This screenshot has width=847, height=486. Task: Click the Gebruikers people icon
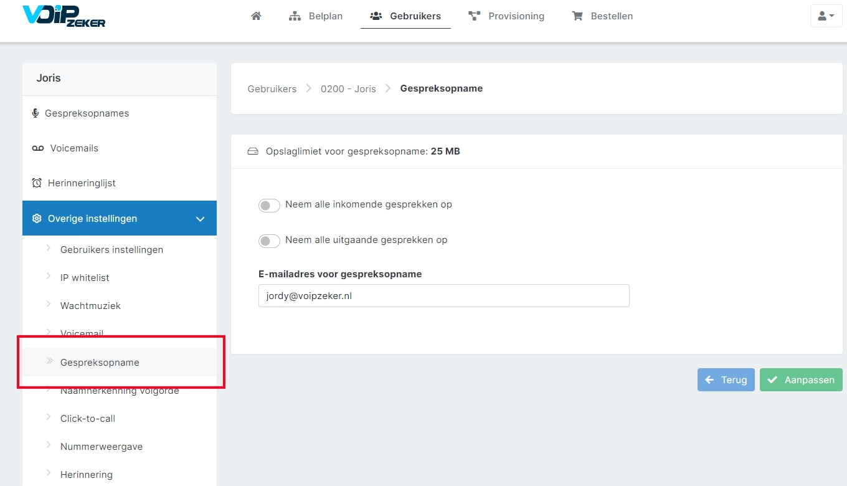376,16
